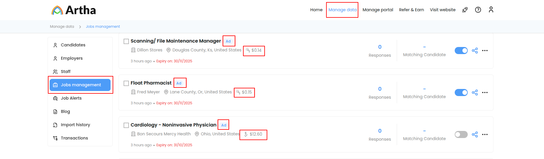The image size is (544, 159).
Task: Click share icon for Cardiology Physician job
Action: [x=475, y=134]
